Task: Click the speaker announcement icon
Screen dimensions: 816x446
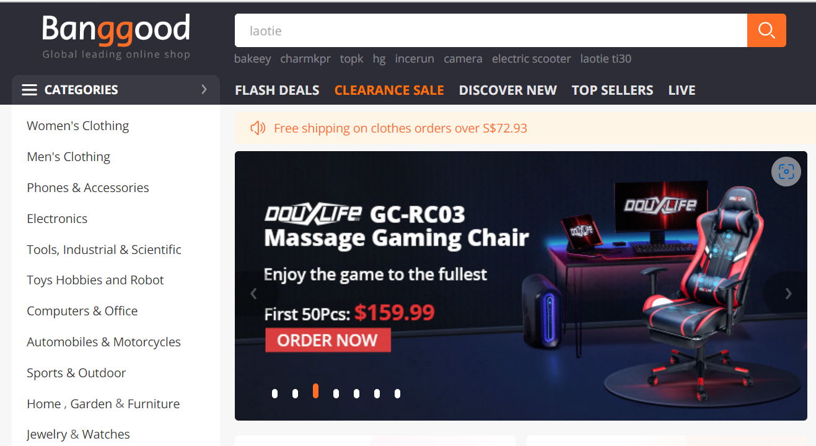Action: point(258,128)
